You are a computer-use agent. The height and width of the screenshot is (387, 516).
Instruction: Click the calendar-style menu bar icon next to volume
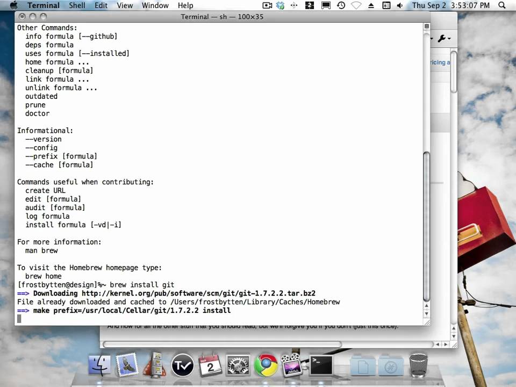tap(386, 5)
